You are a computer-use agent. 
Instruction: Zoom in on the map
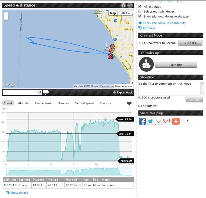(6, 14)
